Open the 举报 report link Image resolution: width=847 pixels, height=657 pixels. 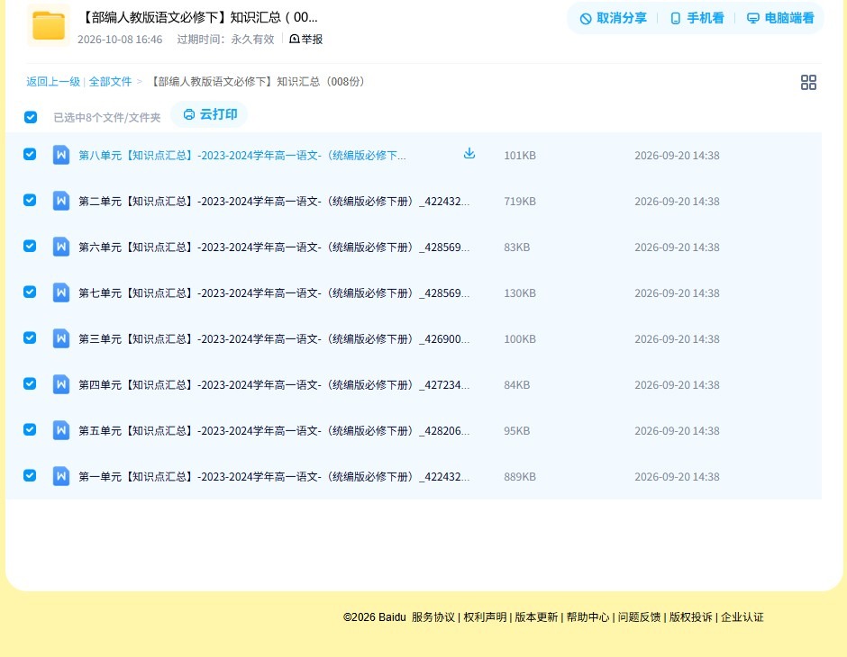tap(305, 40)
